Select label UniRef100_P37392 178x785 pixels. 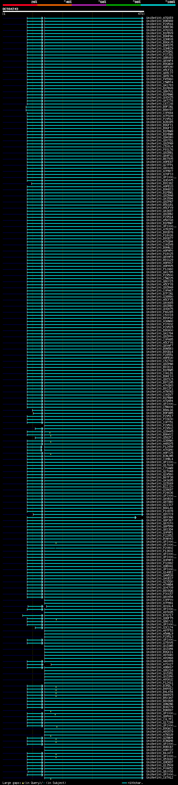point(160,55)
